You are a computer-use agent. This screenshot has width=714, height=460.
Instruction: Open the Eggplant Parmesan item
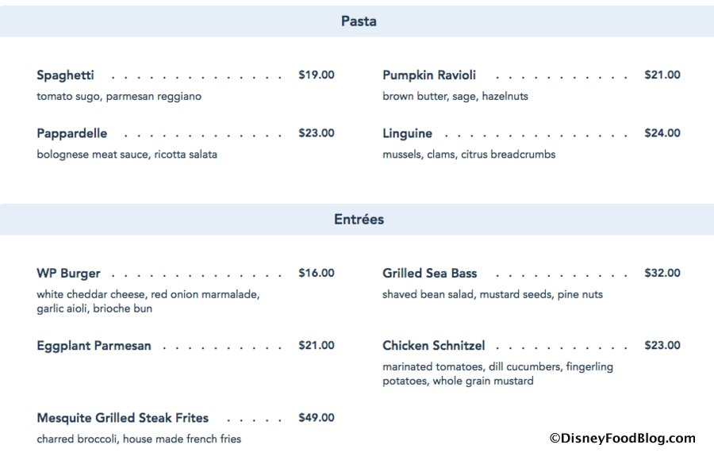coord(94,346)
